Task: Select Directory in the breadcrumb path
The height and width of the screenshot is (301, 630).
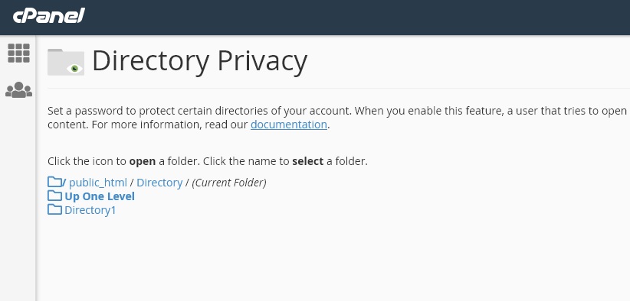Action: click(159, 183)
